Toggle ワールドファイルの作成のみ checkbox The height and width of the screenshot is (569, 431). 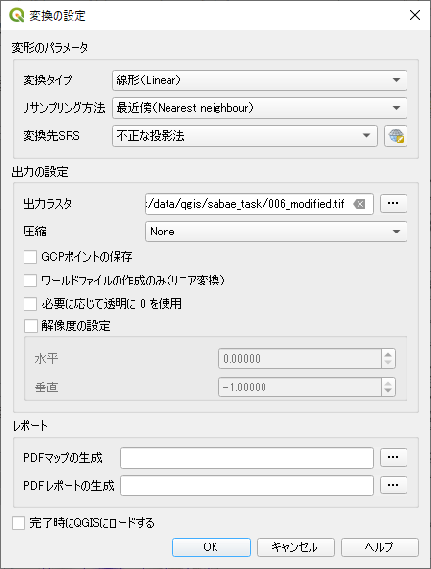coord(30,281)
